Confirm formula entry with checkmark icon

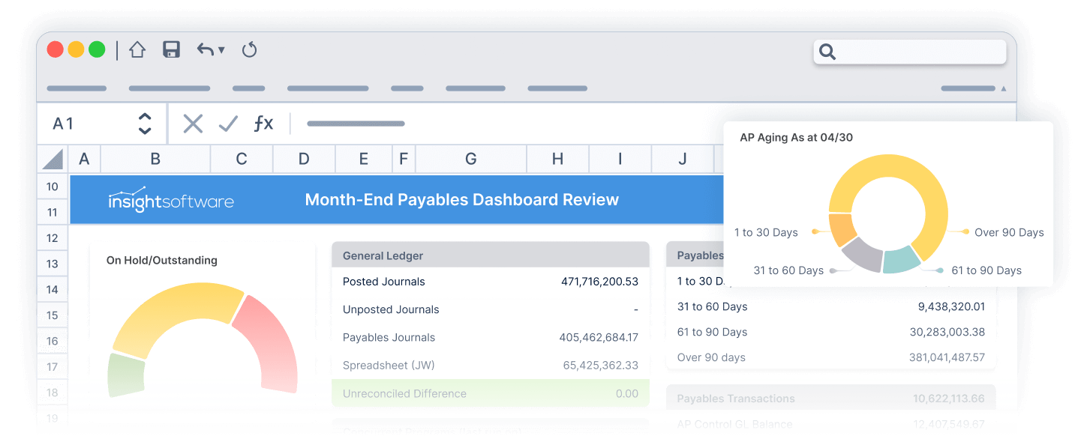tap(228, 124)
